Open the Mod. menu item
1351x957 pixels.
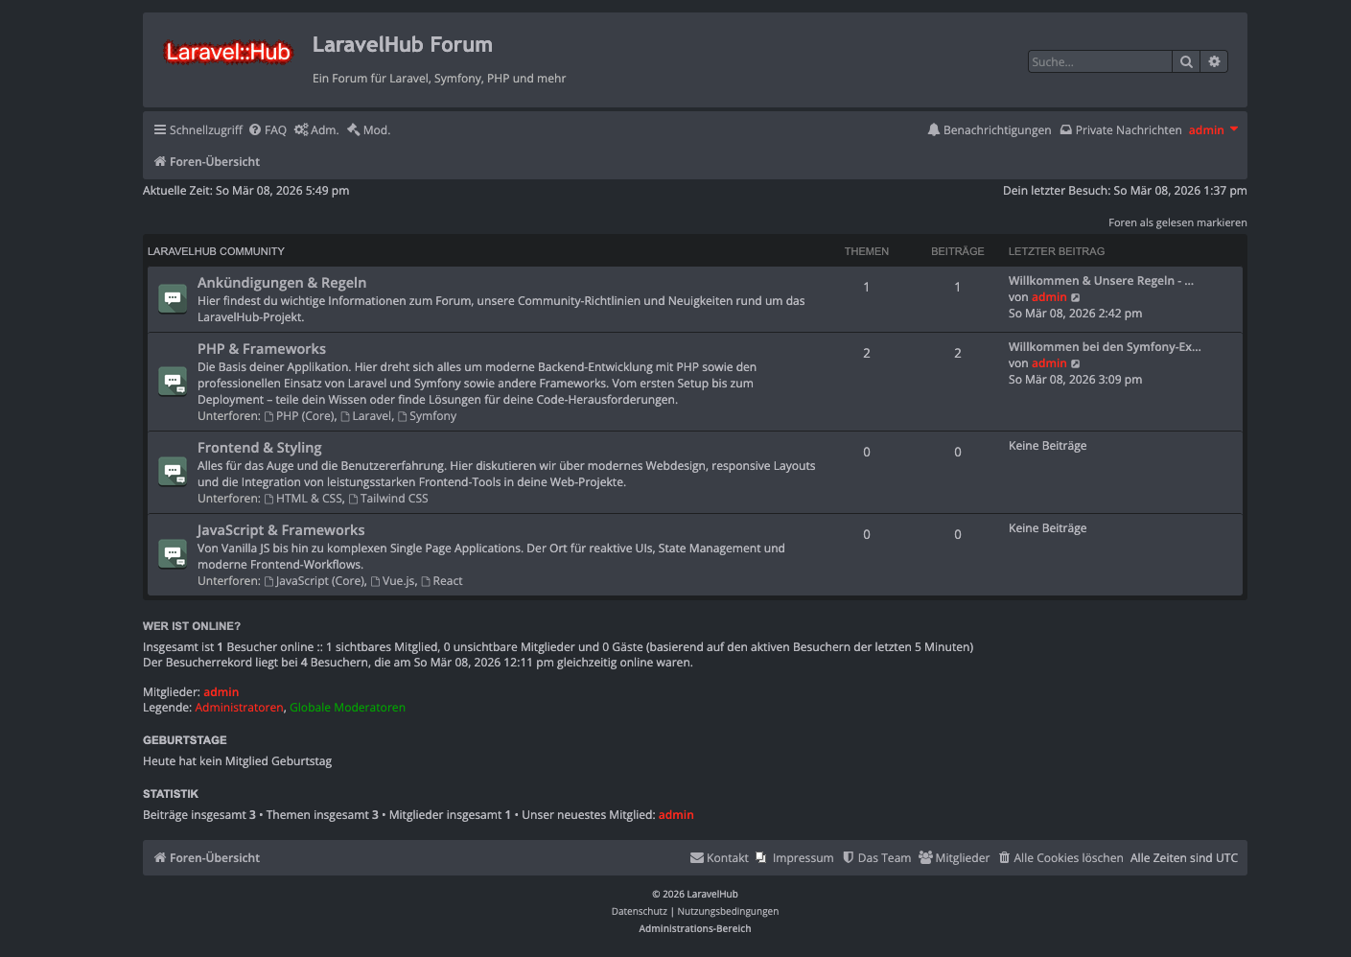pyautogui.click(x=368, y=129)
